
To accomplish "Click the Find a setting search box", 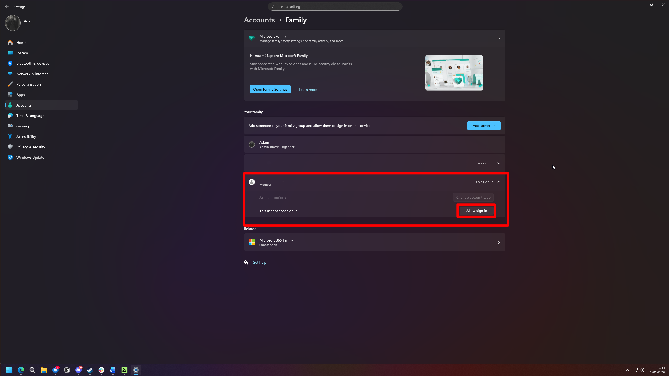I will pyautogui.click(x=335, y=6).
